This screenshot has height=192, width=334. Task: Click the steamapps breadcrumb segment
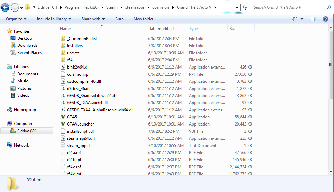(x=135, y=7)
